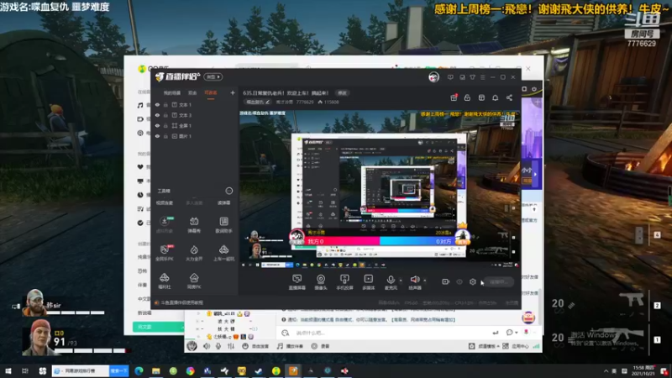Click the 修改 button beside stream title

click(x=343, y=93)
